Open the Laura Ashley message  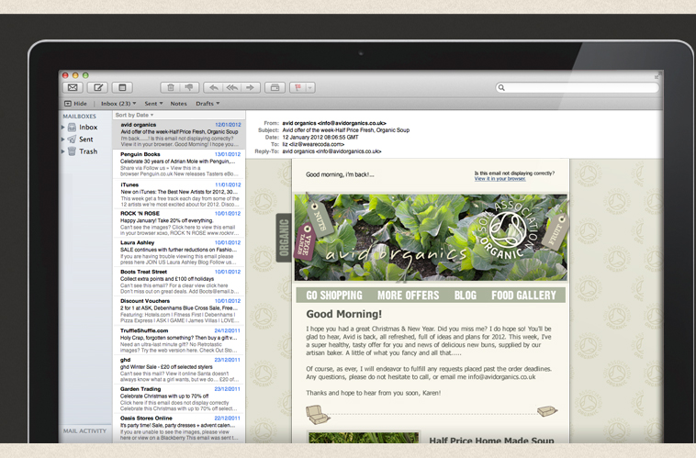click(x=179, y=252)
